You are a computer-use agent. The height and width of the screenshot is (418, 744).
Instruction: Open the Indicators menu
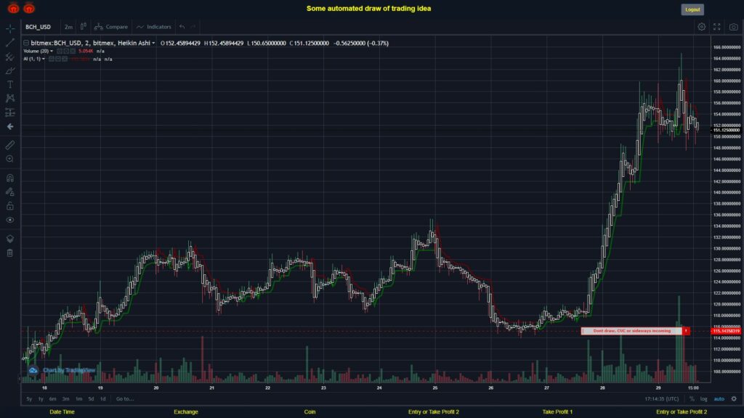coord(154,27)
